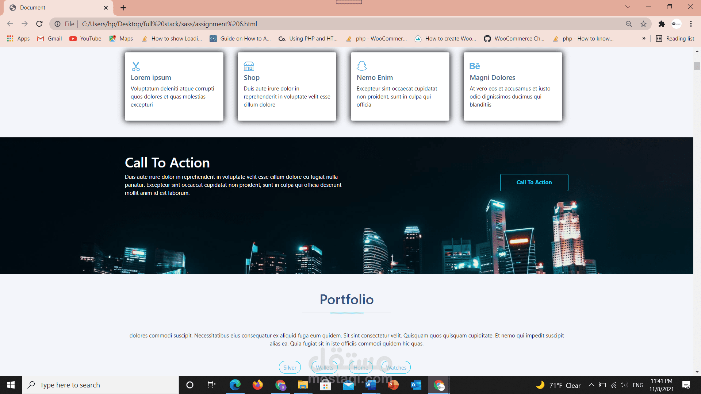Open the Apps menu in bookmarks bar
The image size is (701, 394).
click(18, 38)
